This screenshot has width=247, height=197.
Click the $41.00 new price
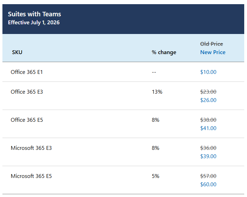(208, 128)
